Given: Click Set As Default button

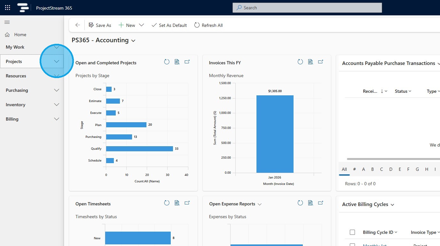Looking at the screenshot, I should point(169,25).
